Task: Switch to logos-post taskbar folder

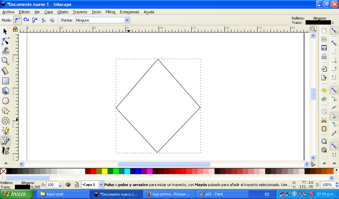Action: [64, 194]
